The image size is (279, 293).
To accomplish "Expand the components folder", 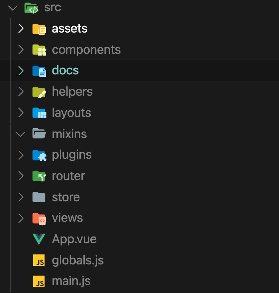I will pos(21,49).
